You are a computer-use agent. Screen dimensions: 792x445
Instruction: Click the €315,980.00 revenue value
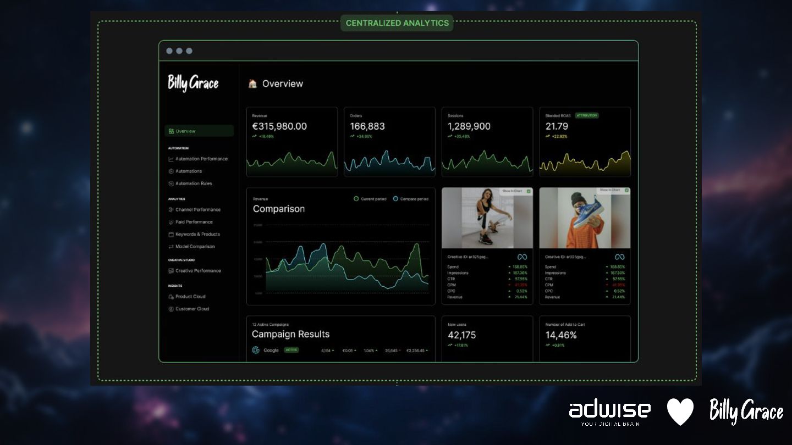click(x=279, y=126)
